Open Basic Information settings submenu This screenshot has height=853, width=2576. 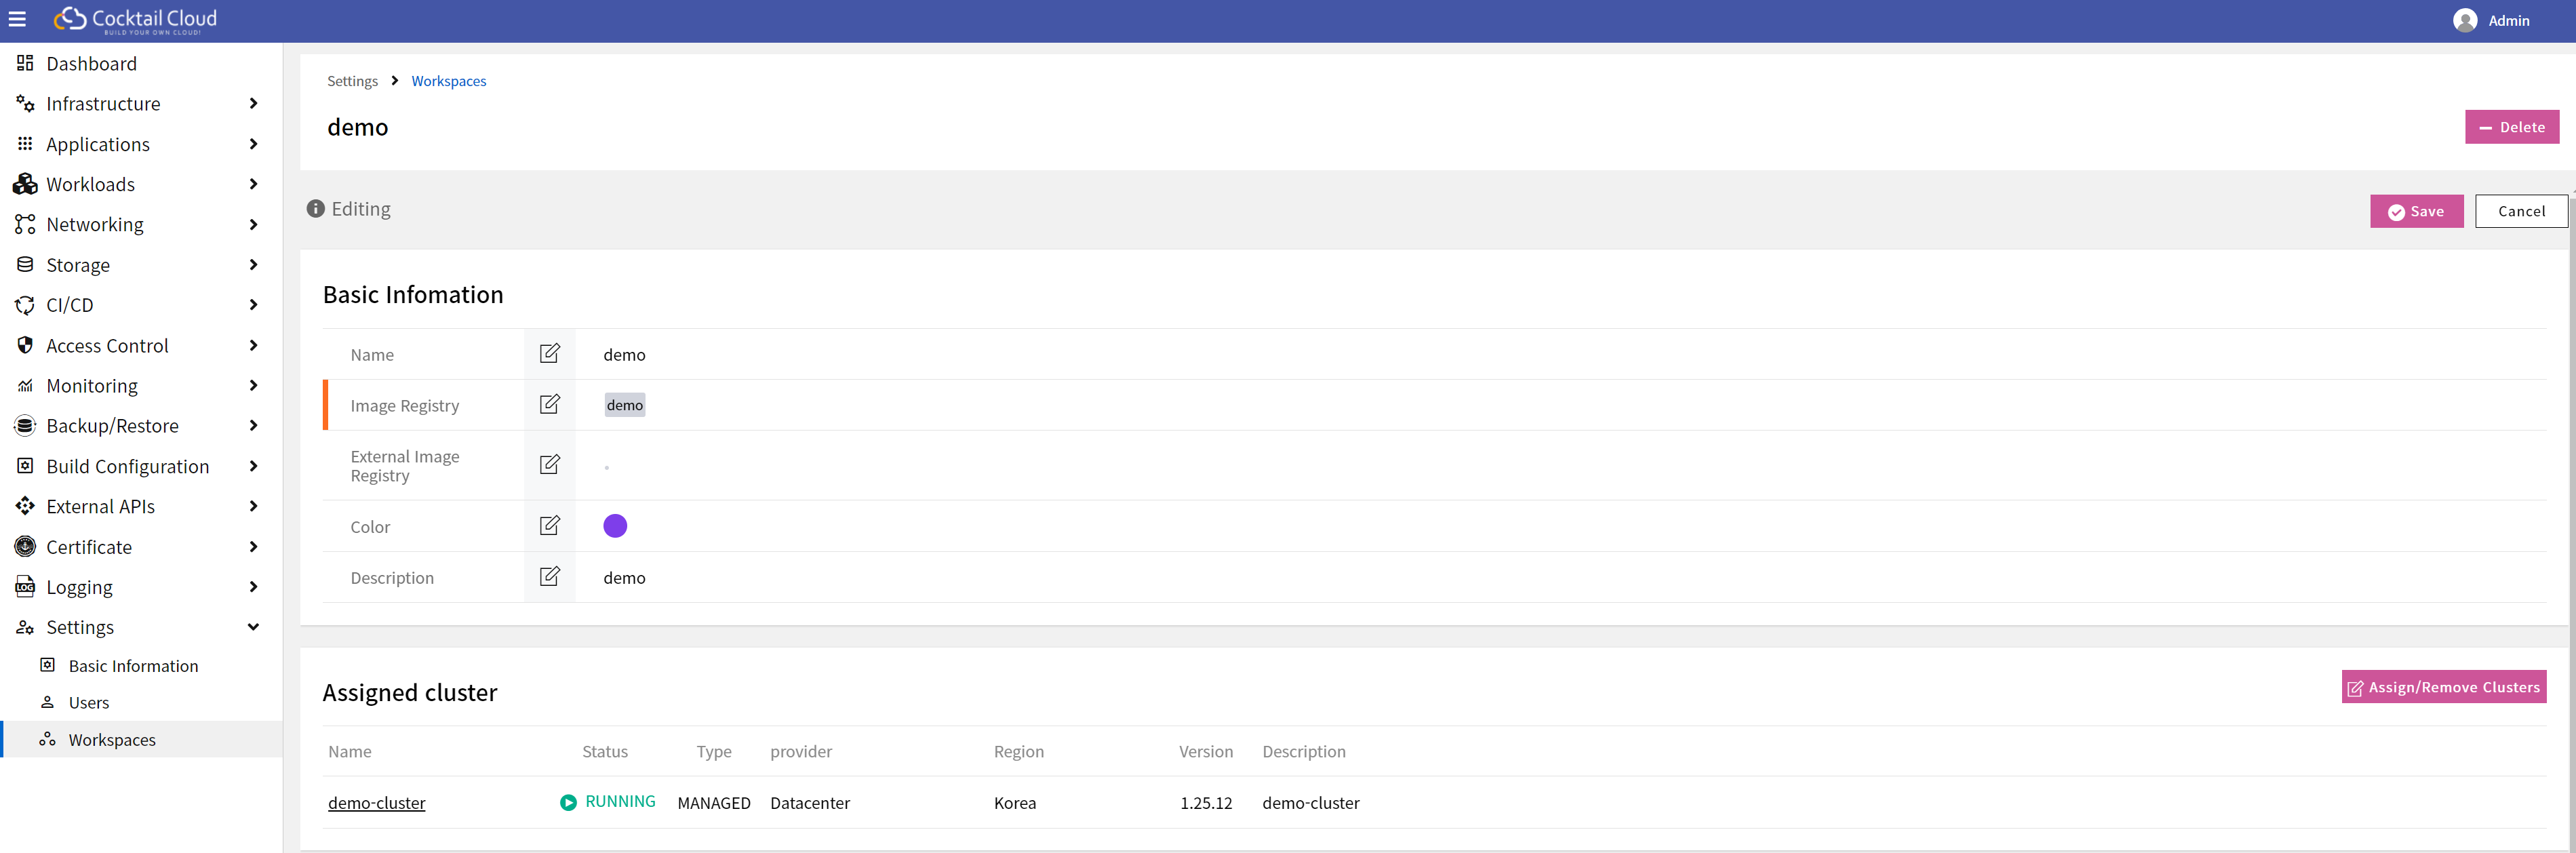pyautogui.click(x=133, y=666)
